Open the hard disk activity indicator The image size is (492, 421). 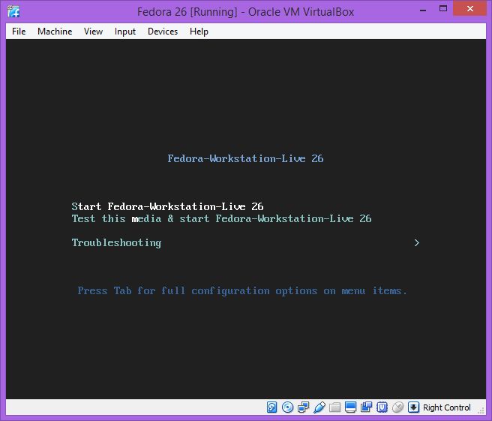tap(272, 407)
